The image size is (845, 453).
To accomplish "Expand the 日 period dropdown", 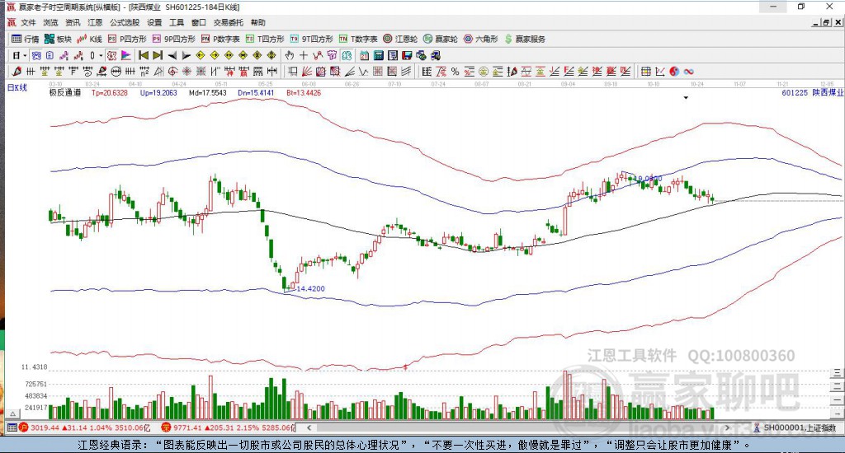I will click(25, 55).
